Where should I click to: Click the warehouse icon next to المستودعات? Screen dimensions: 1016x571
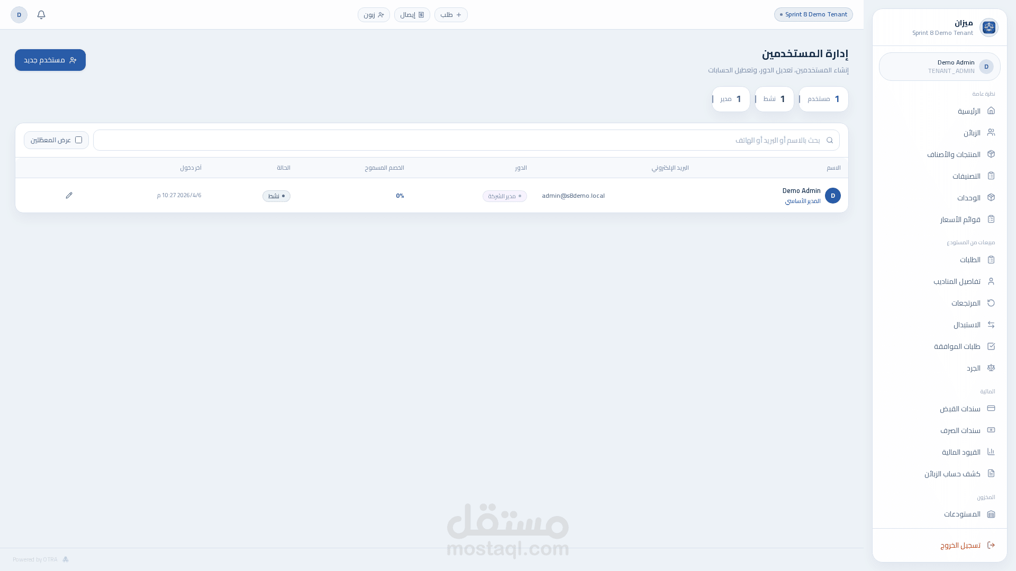click(991, 514)
